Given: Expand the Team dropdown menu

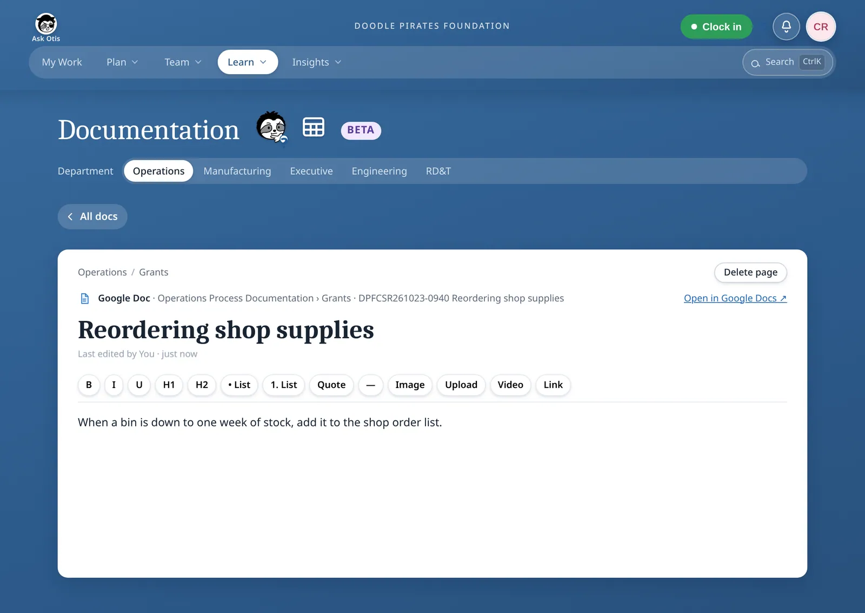Looking at the screenshot, I should 183,62.
